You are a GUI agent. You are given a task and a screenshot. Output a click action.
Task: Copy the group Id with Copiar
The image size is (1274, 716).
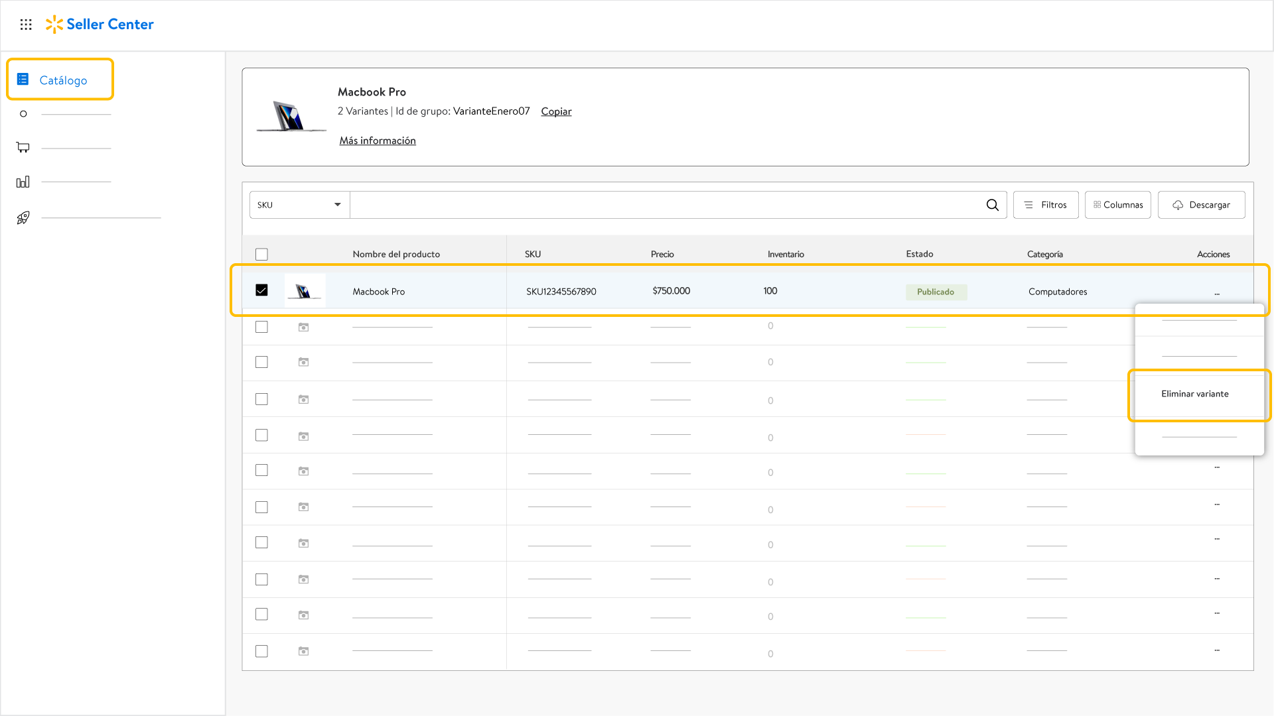pos(556,111)
